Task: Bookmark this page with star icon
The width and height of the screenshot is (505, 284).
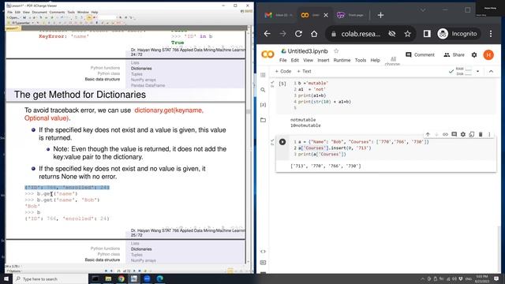Action: tap(407, 34)
